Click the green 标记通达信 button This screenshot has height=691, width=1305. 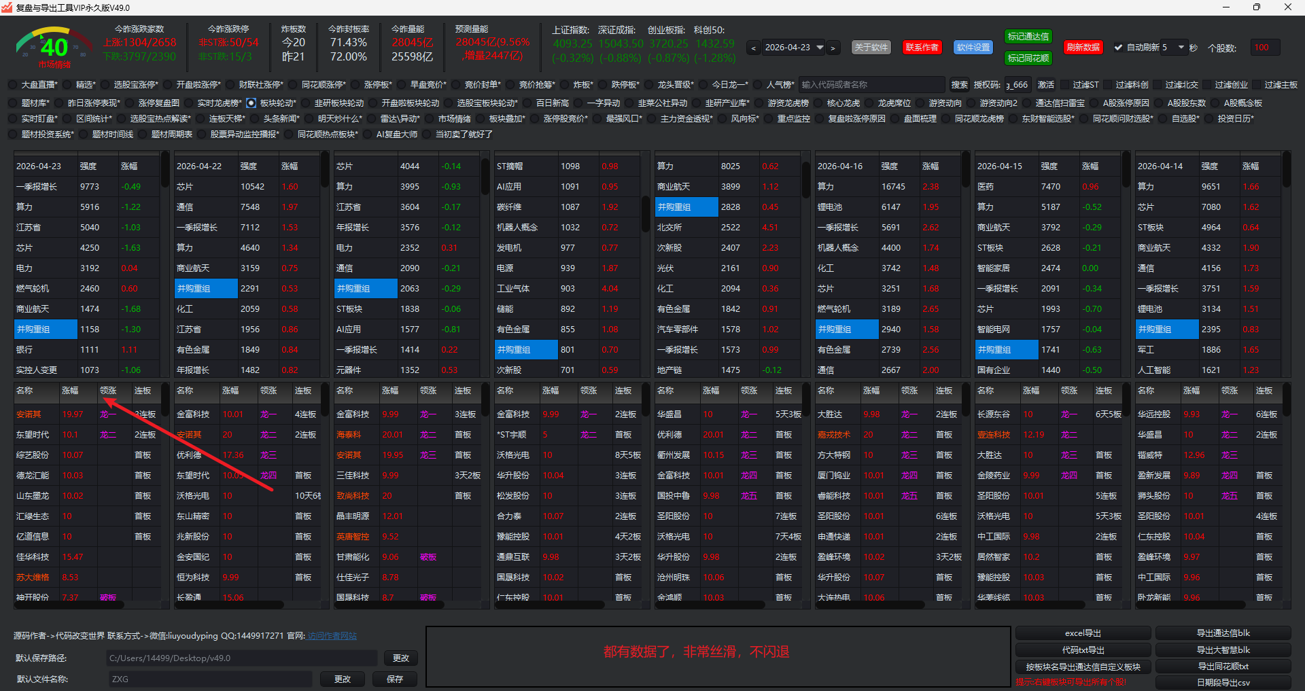tap(1028, 37)
